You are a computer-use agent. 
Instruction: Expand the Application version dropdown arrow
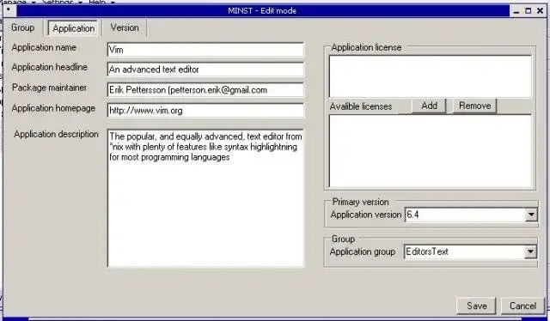[x=531, y=215]
